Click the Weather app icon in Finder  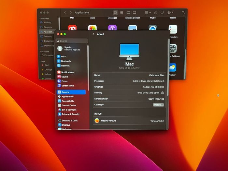tap(173, 67)
